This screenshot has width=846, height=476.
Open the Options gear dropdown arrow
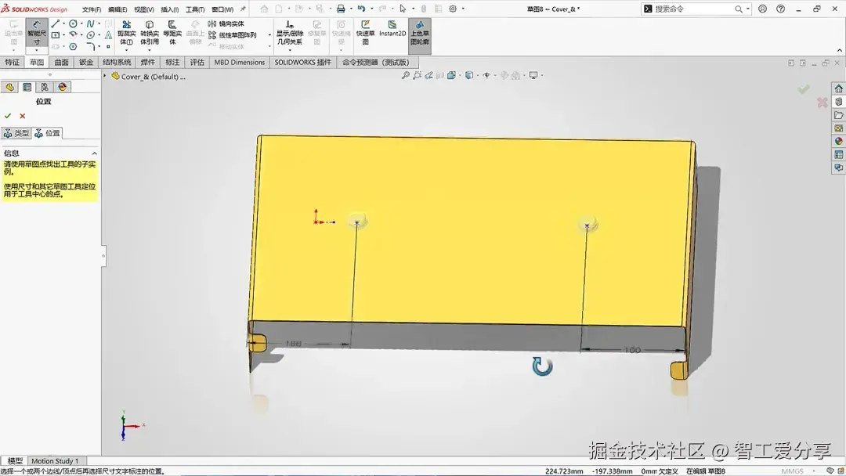point(463,9)
